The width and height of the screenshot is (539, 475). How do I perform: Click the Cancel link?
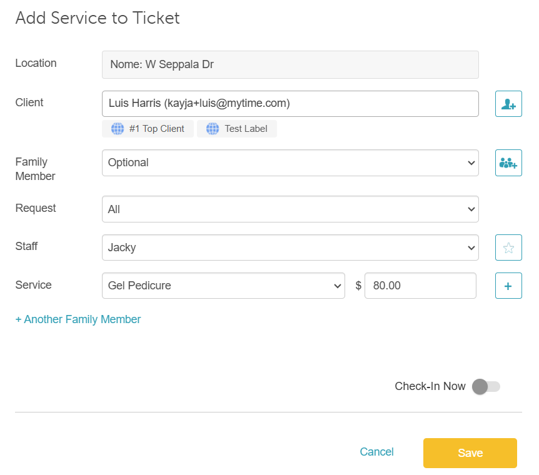pos(376,452)
